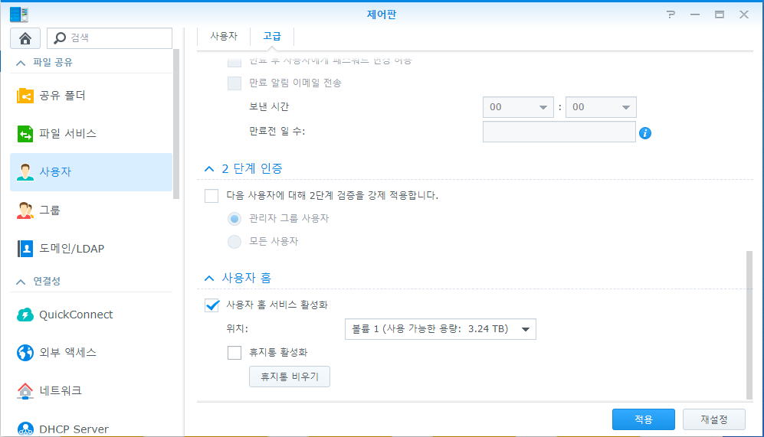Click the search magnifier icon
Viewport: 764px width, 437px height.
[60, 38]
